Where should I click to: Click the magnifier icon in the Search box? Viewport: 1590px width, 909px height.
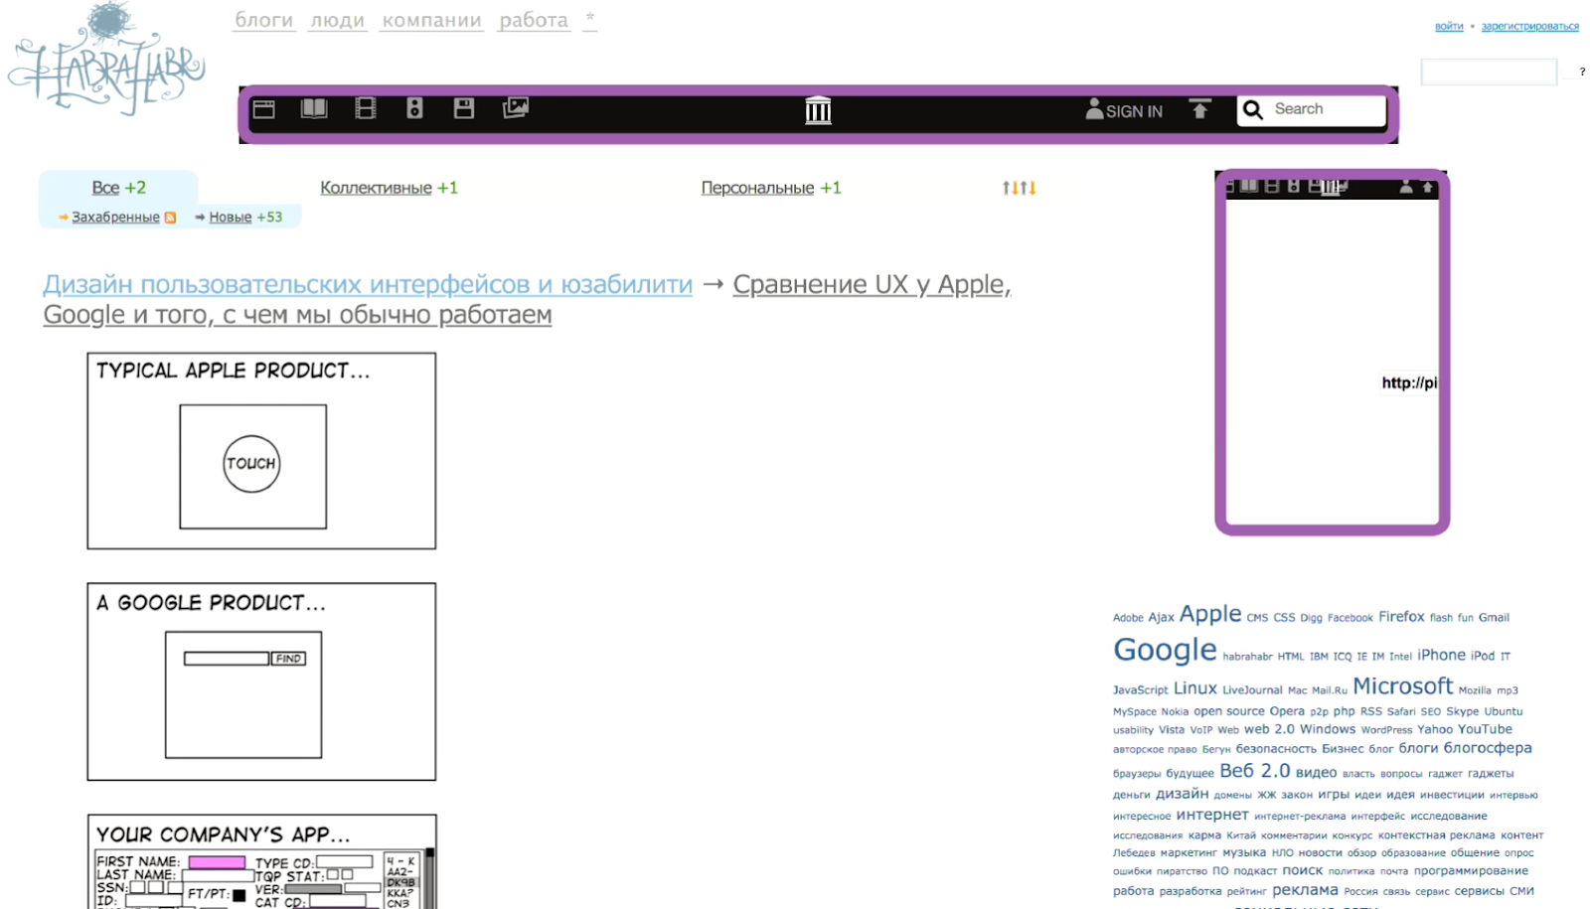point(1253,109)
